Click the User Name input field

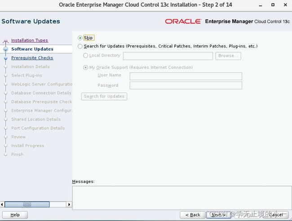click(x=186, y=76)
